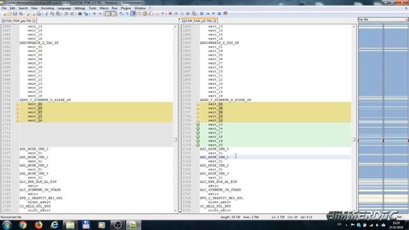
Task: Open the Plugins menu
Action: click(126, 8)
